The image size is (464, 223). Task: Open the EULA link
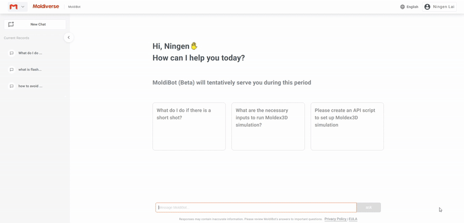[353, 219]
